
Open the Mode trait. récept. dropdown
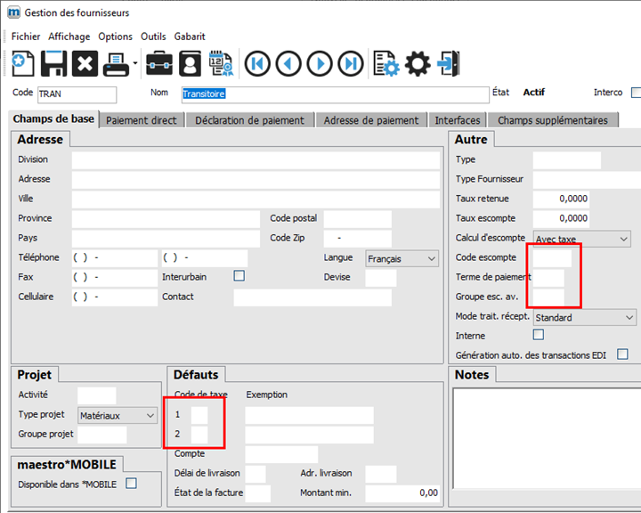pos(584,317)
